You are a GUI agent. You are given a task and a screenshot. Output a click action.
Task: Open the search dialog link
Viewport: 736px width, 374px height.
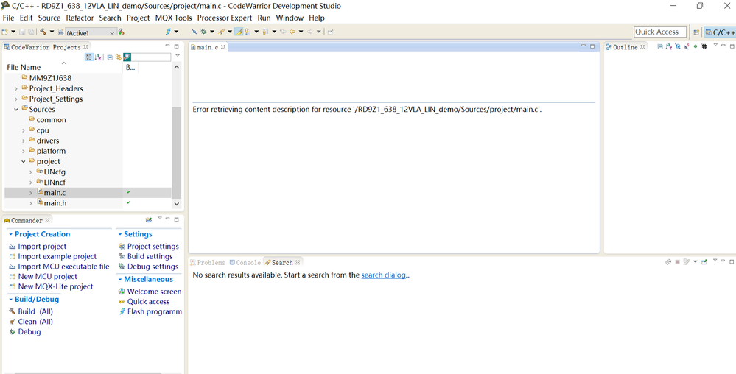[x=384, y=275]
